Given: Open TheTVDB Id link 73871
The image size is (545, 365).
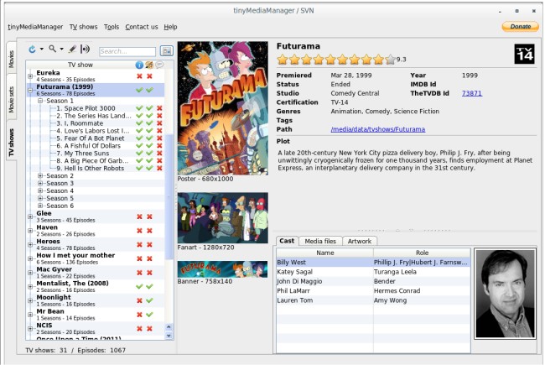Looking at the screenshot, I should pyautogui.click(x=470, y=93).
